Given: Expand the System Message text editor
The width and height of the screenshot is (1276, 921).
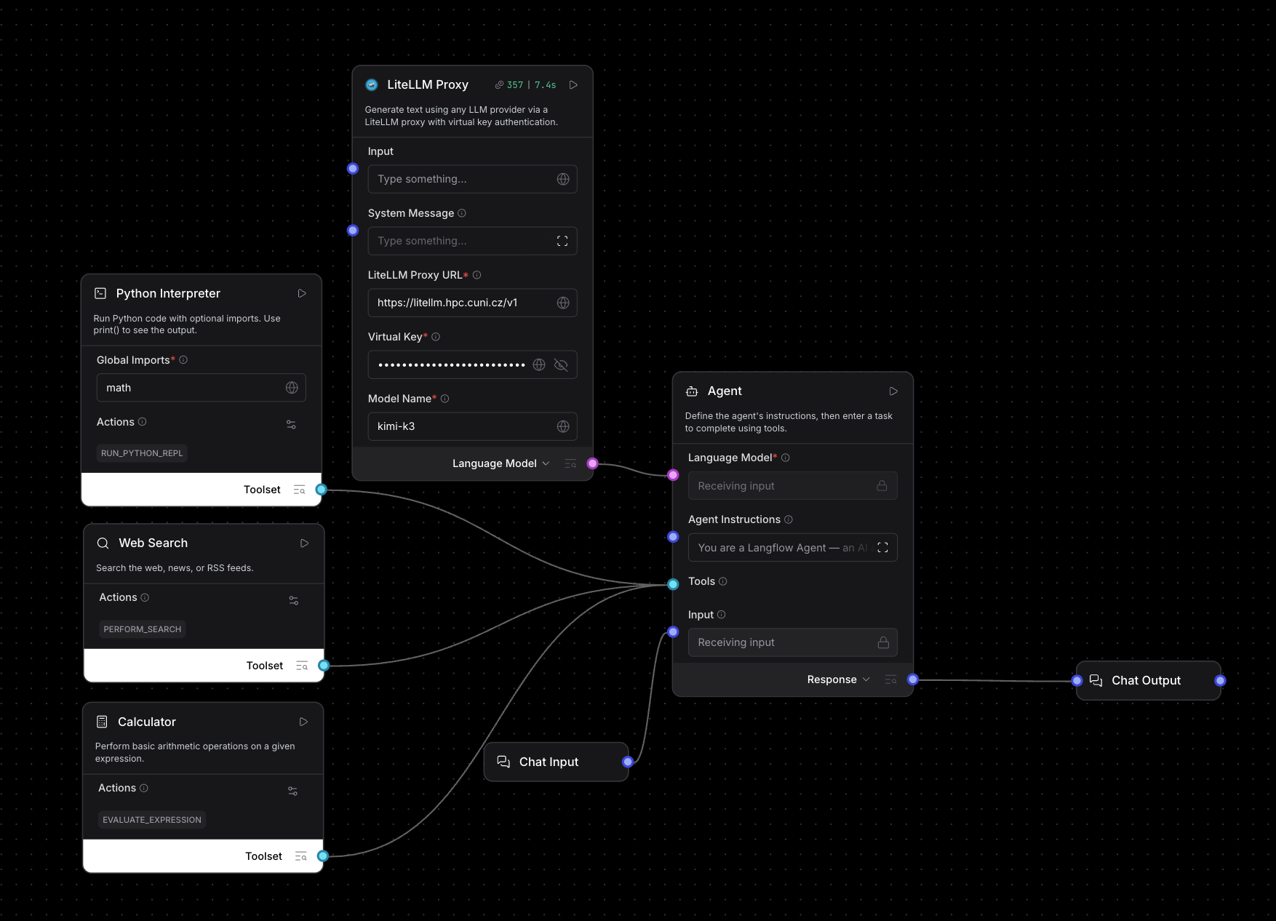Looking at the screenshot, I should tap(562, 241).
